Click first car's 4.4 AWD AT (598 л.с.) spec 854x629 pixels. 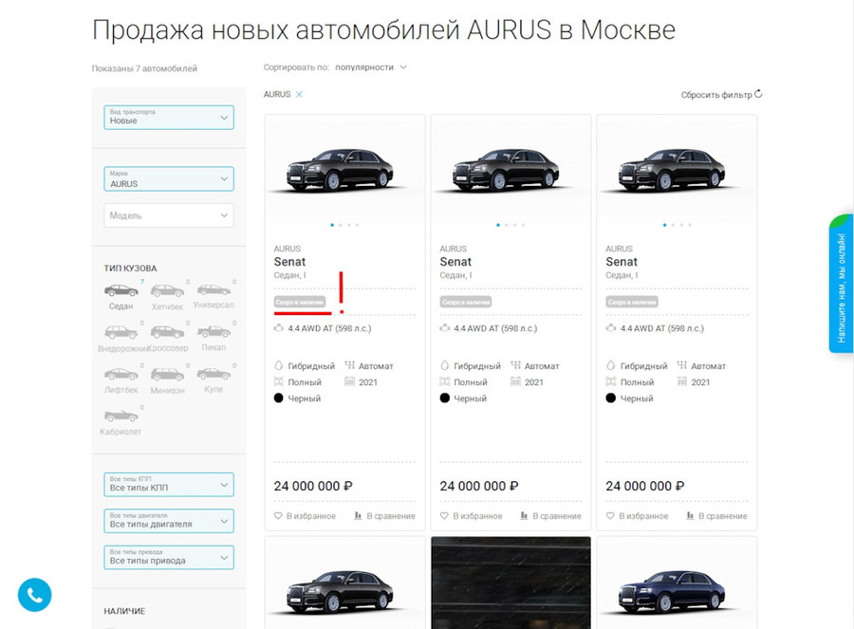[329, 328]
